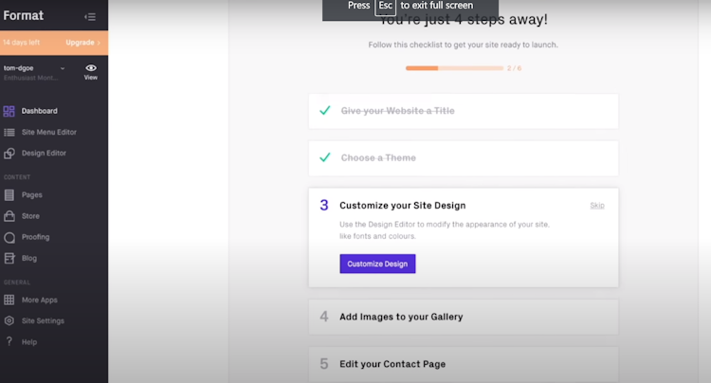This screenshot has width=711, height=383.
Task: Open the Blog icon
Action: tap(9, 258)
